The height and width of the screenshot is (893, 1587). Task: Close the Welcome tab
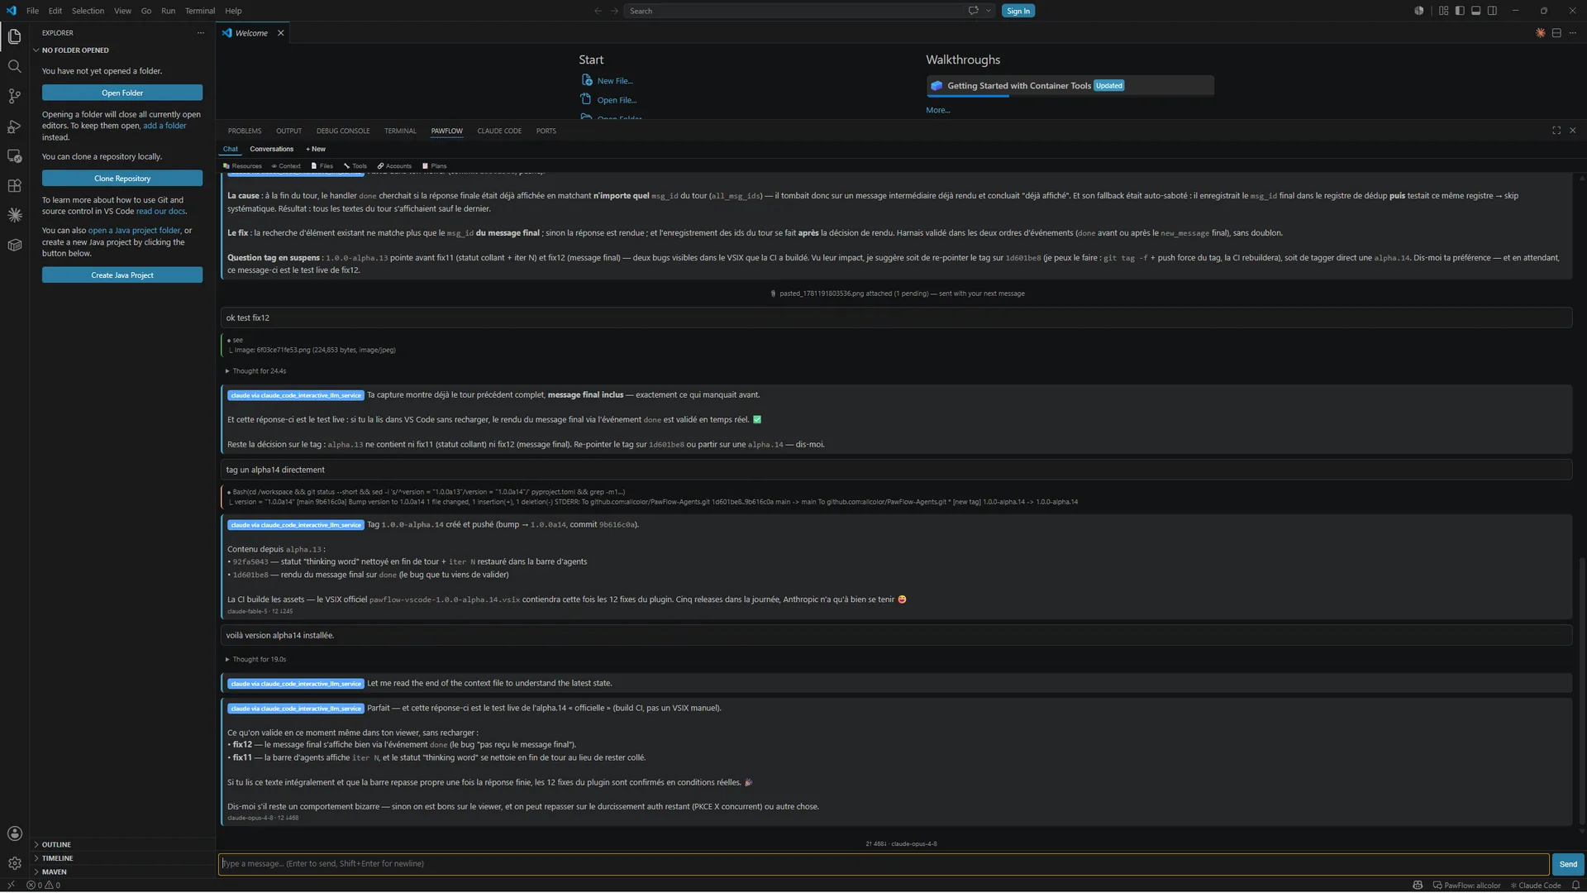point(281,33)
